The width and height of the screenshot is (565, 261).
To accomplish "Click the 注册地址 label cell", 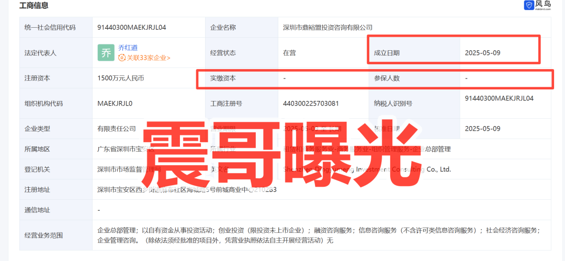I will [x=37, y=189].
